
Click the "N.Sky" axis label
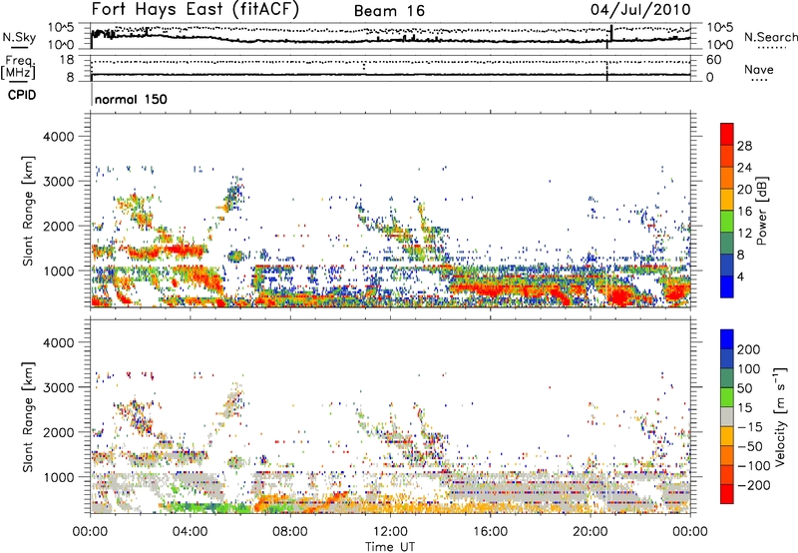(x=19, y=37)
